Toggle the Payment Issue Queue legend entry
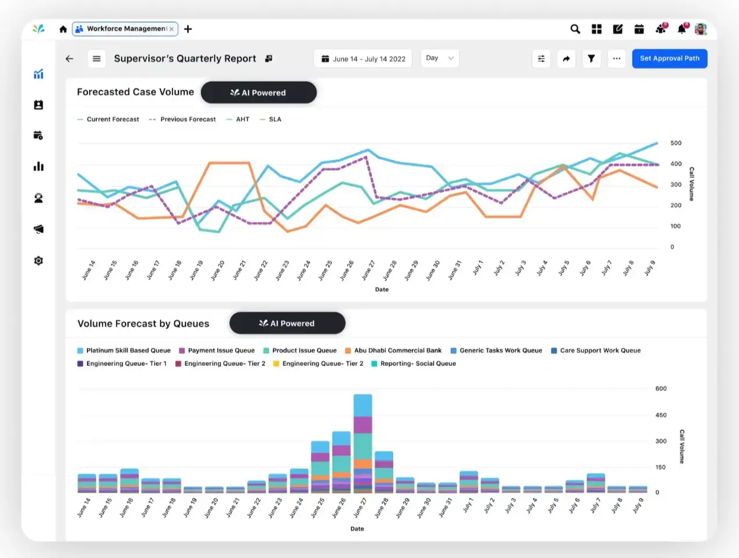This screenshot has width=739, height=558. [217, 350]
